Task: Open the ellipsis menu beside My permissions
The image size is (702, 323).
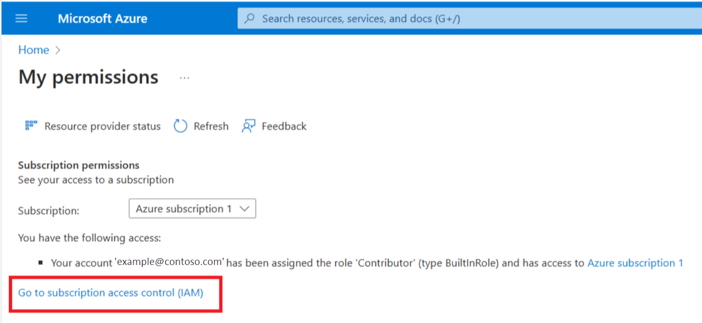Action: pyautogui.click(x=184, y=77)
